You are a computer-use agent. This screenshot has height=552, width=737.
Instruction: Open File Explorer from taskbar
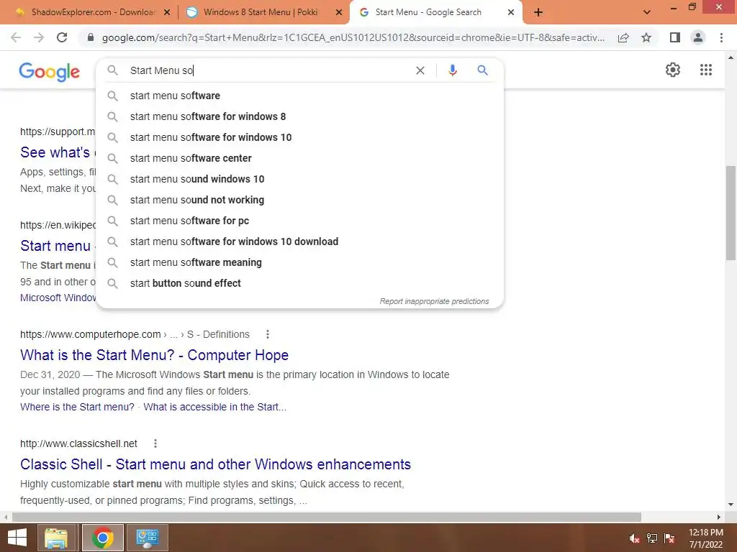(x=56, y=538)
